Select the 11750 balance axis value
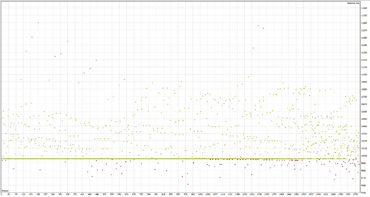This screenshot has width=370, height=197. tap(364, 15)
